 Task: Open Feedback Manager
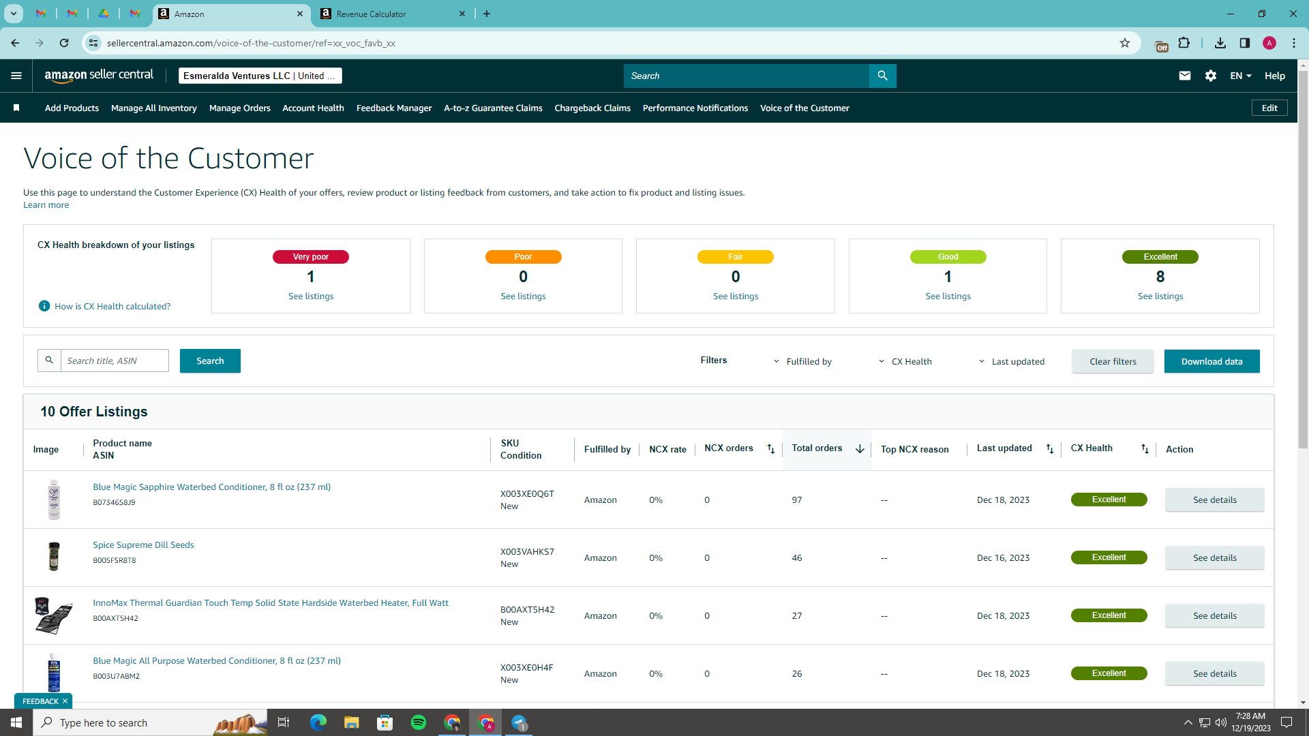(394, 108)
